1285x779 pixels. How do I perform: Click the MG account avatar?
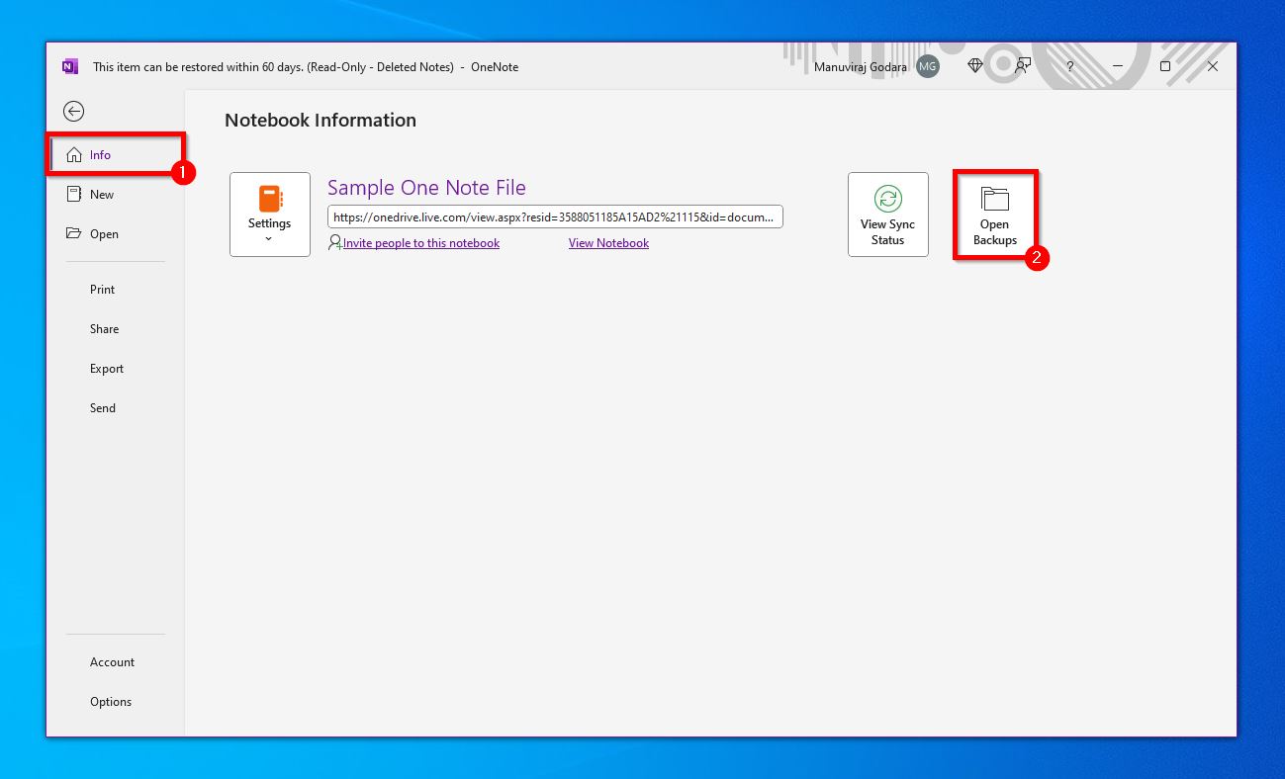point(928,66)
